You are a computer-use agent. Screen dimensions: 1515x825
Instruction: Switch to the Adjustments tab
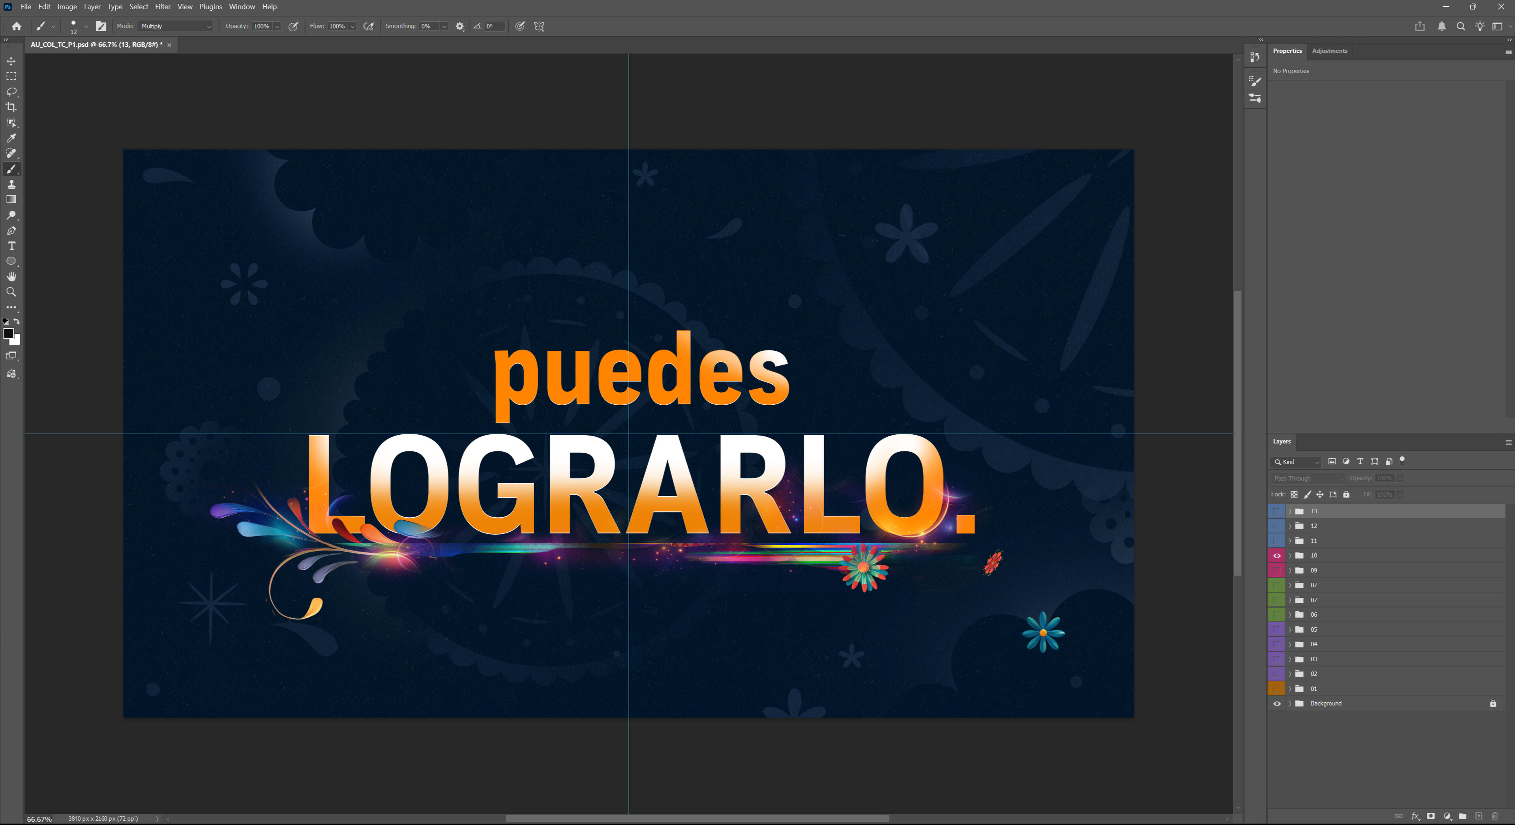pyautogui.click(x=1329, y=51)
